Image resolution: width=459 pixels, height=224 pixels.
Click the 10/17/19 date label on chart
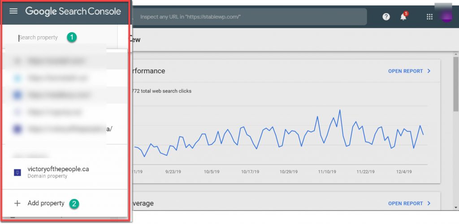250,172
